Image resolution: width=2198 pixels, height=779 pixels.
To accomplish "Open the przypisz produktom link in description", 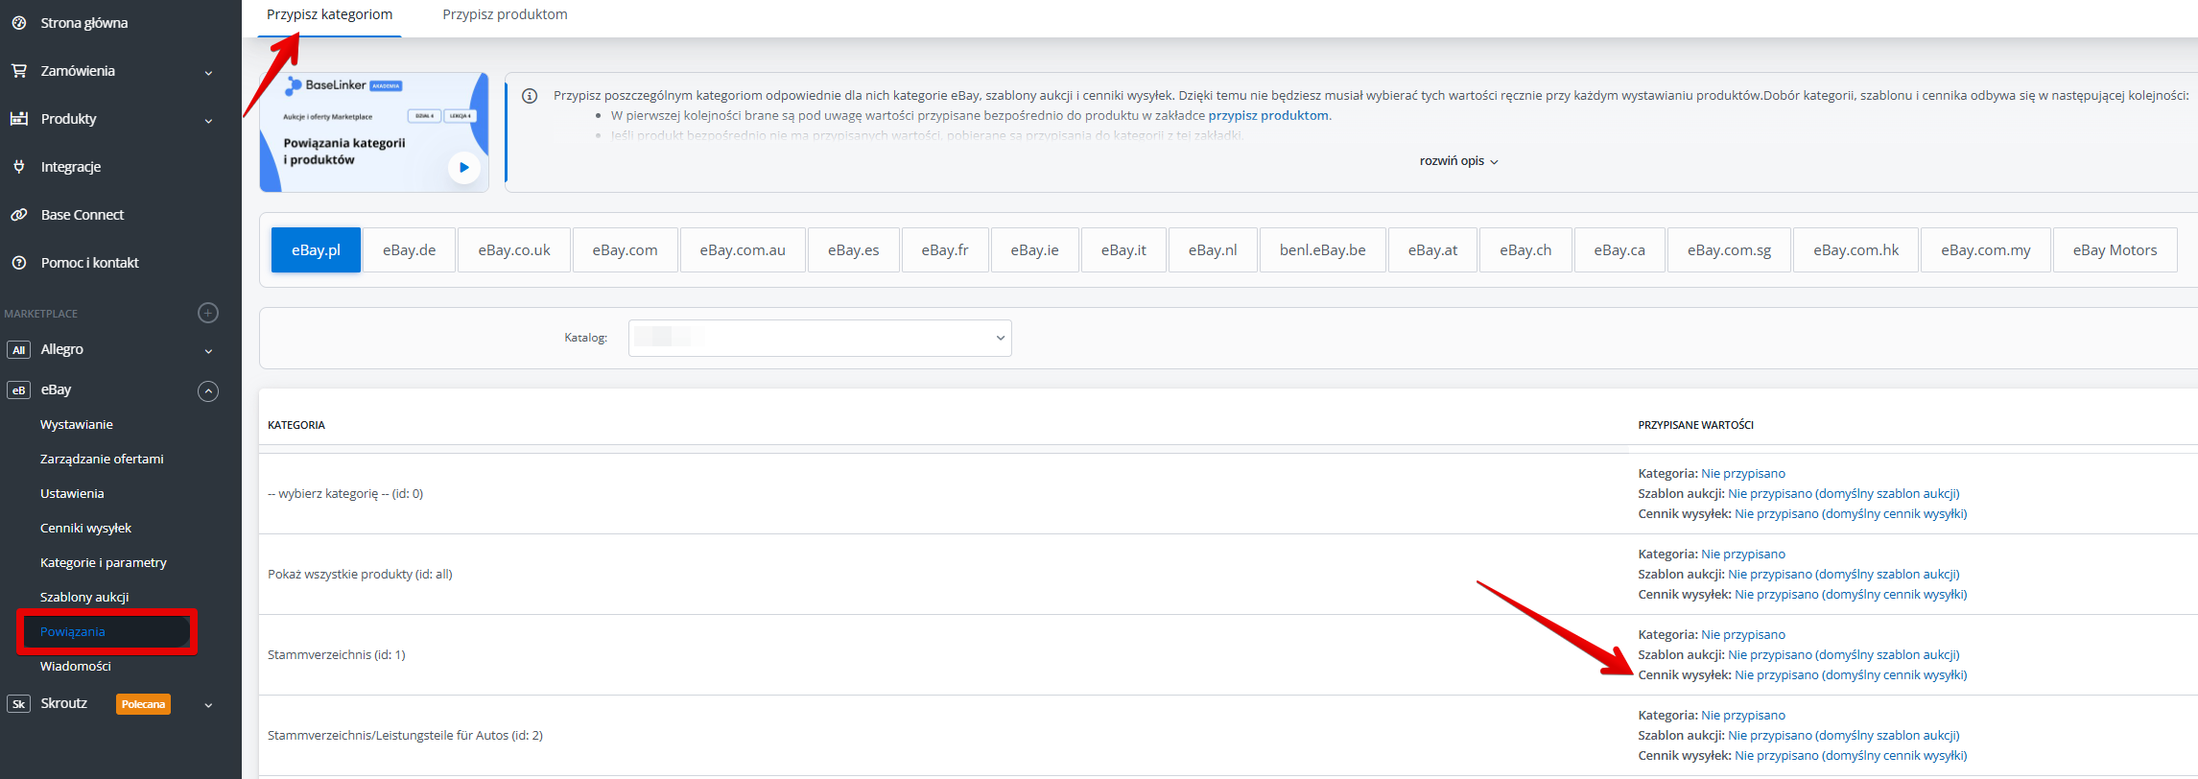I will tap(1267, 115).
